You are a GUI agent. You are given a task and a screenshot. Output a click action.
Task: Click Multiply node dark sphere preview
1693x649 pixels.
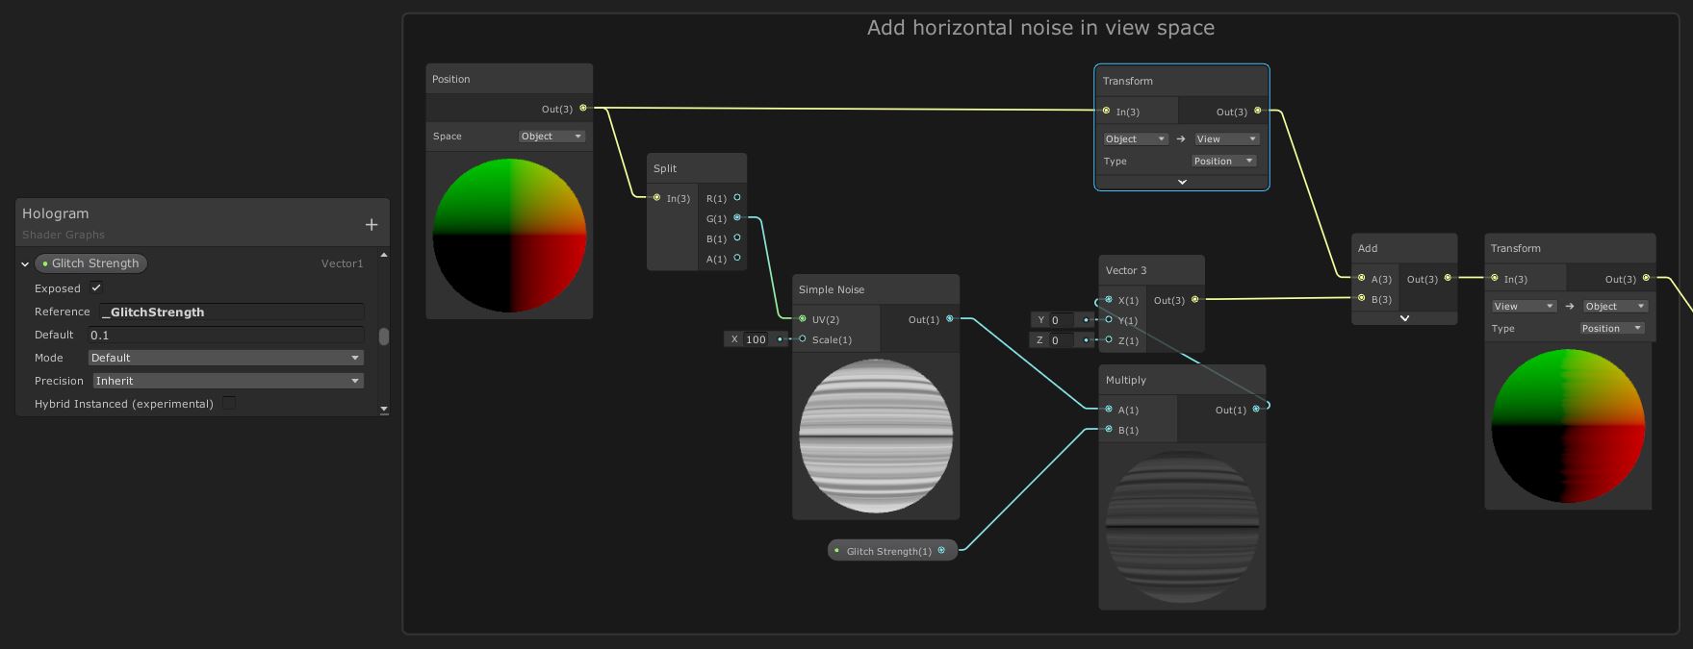(x=1182, y=527)
